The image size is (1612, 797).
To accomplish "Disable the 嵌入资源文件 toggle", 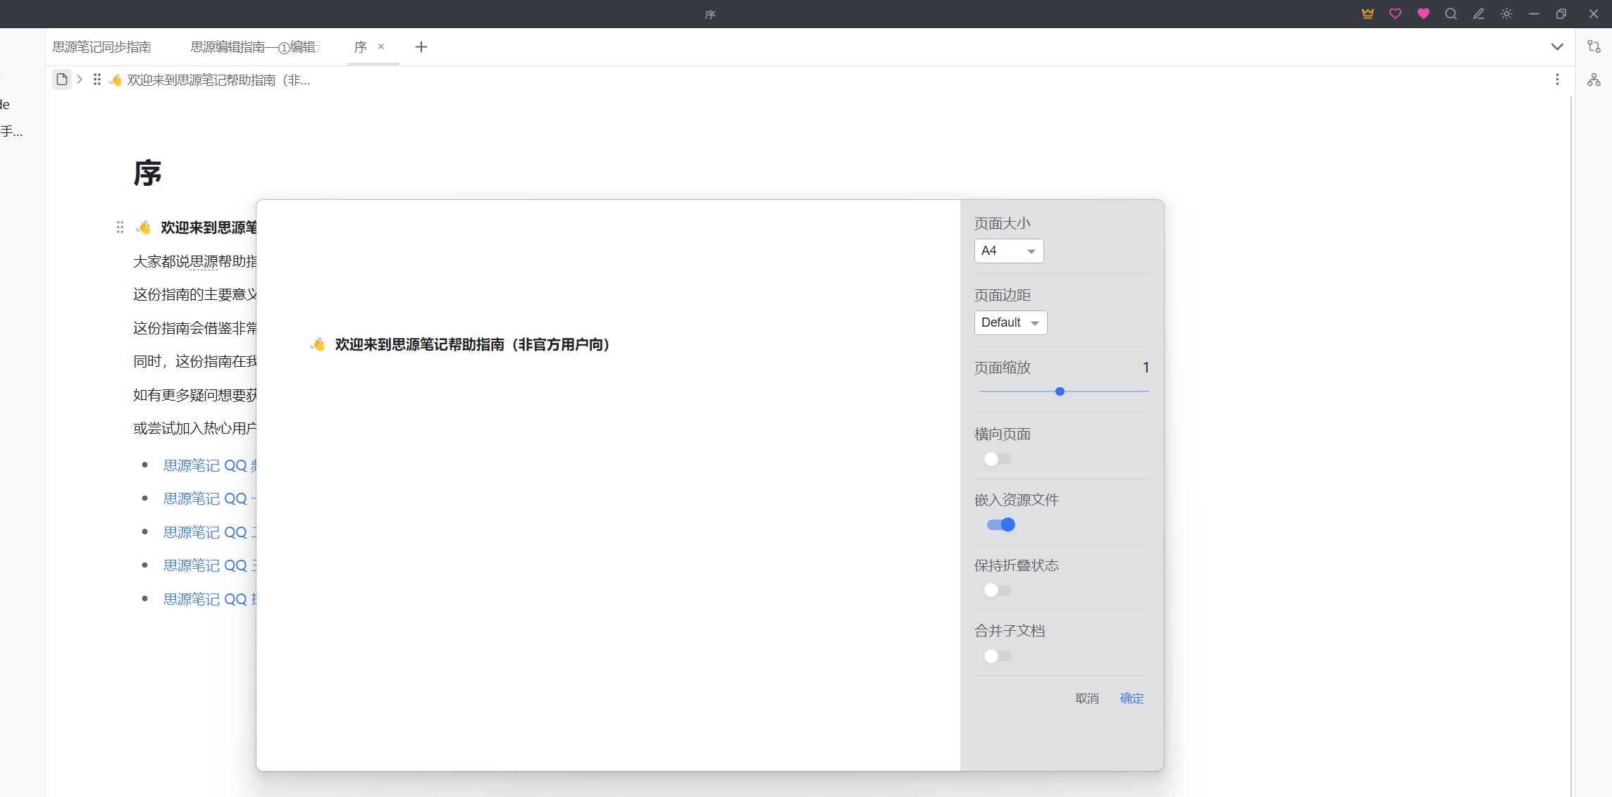I will (1000, 525).
